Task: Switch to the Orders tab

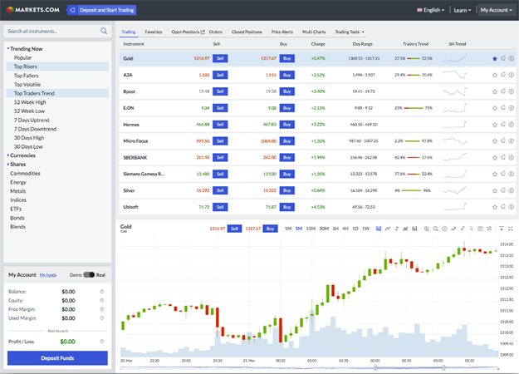Action: [215, 32]
